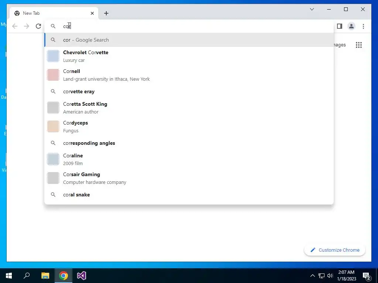The width and height of the screenshot is (378, 283).
Task: Choose the Cornell suggestion
Action: point(189,75)
